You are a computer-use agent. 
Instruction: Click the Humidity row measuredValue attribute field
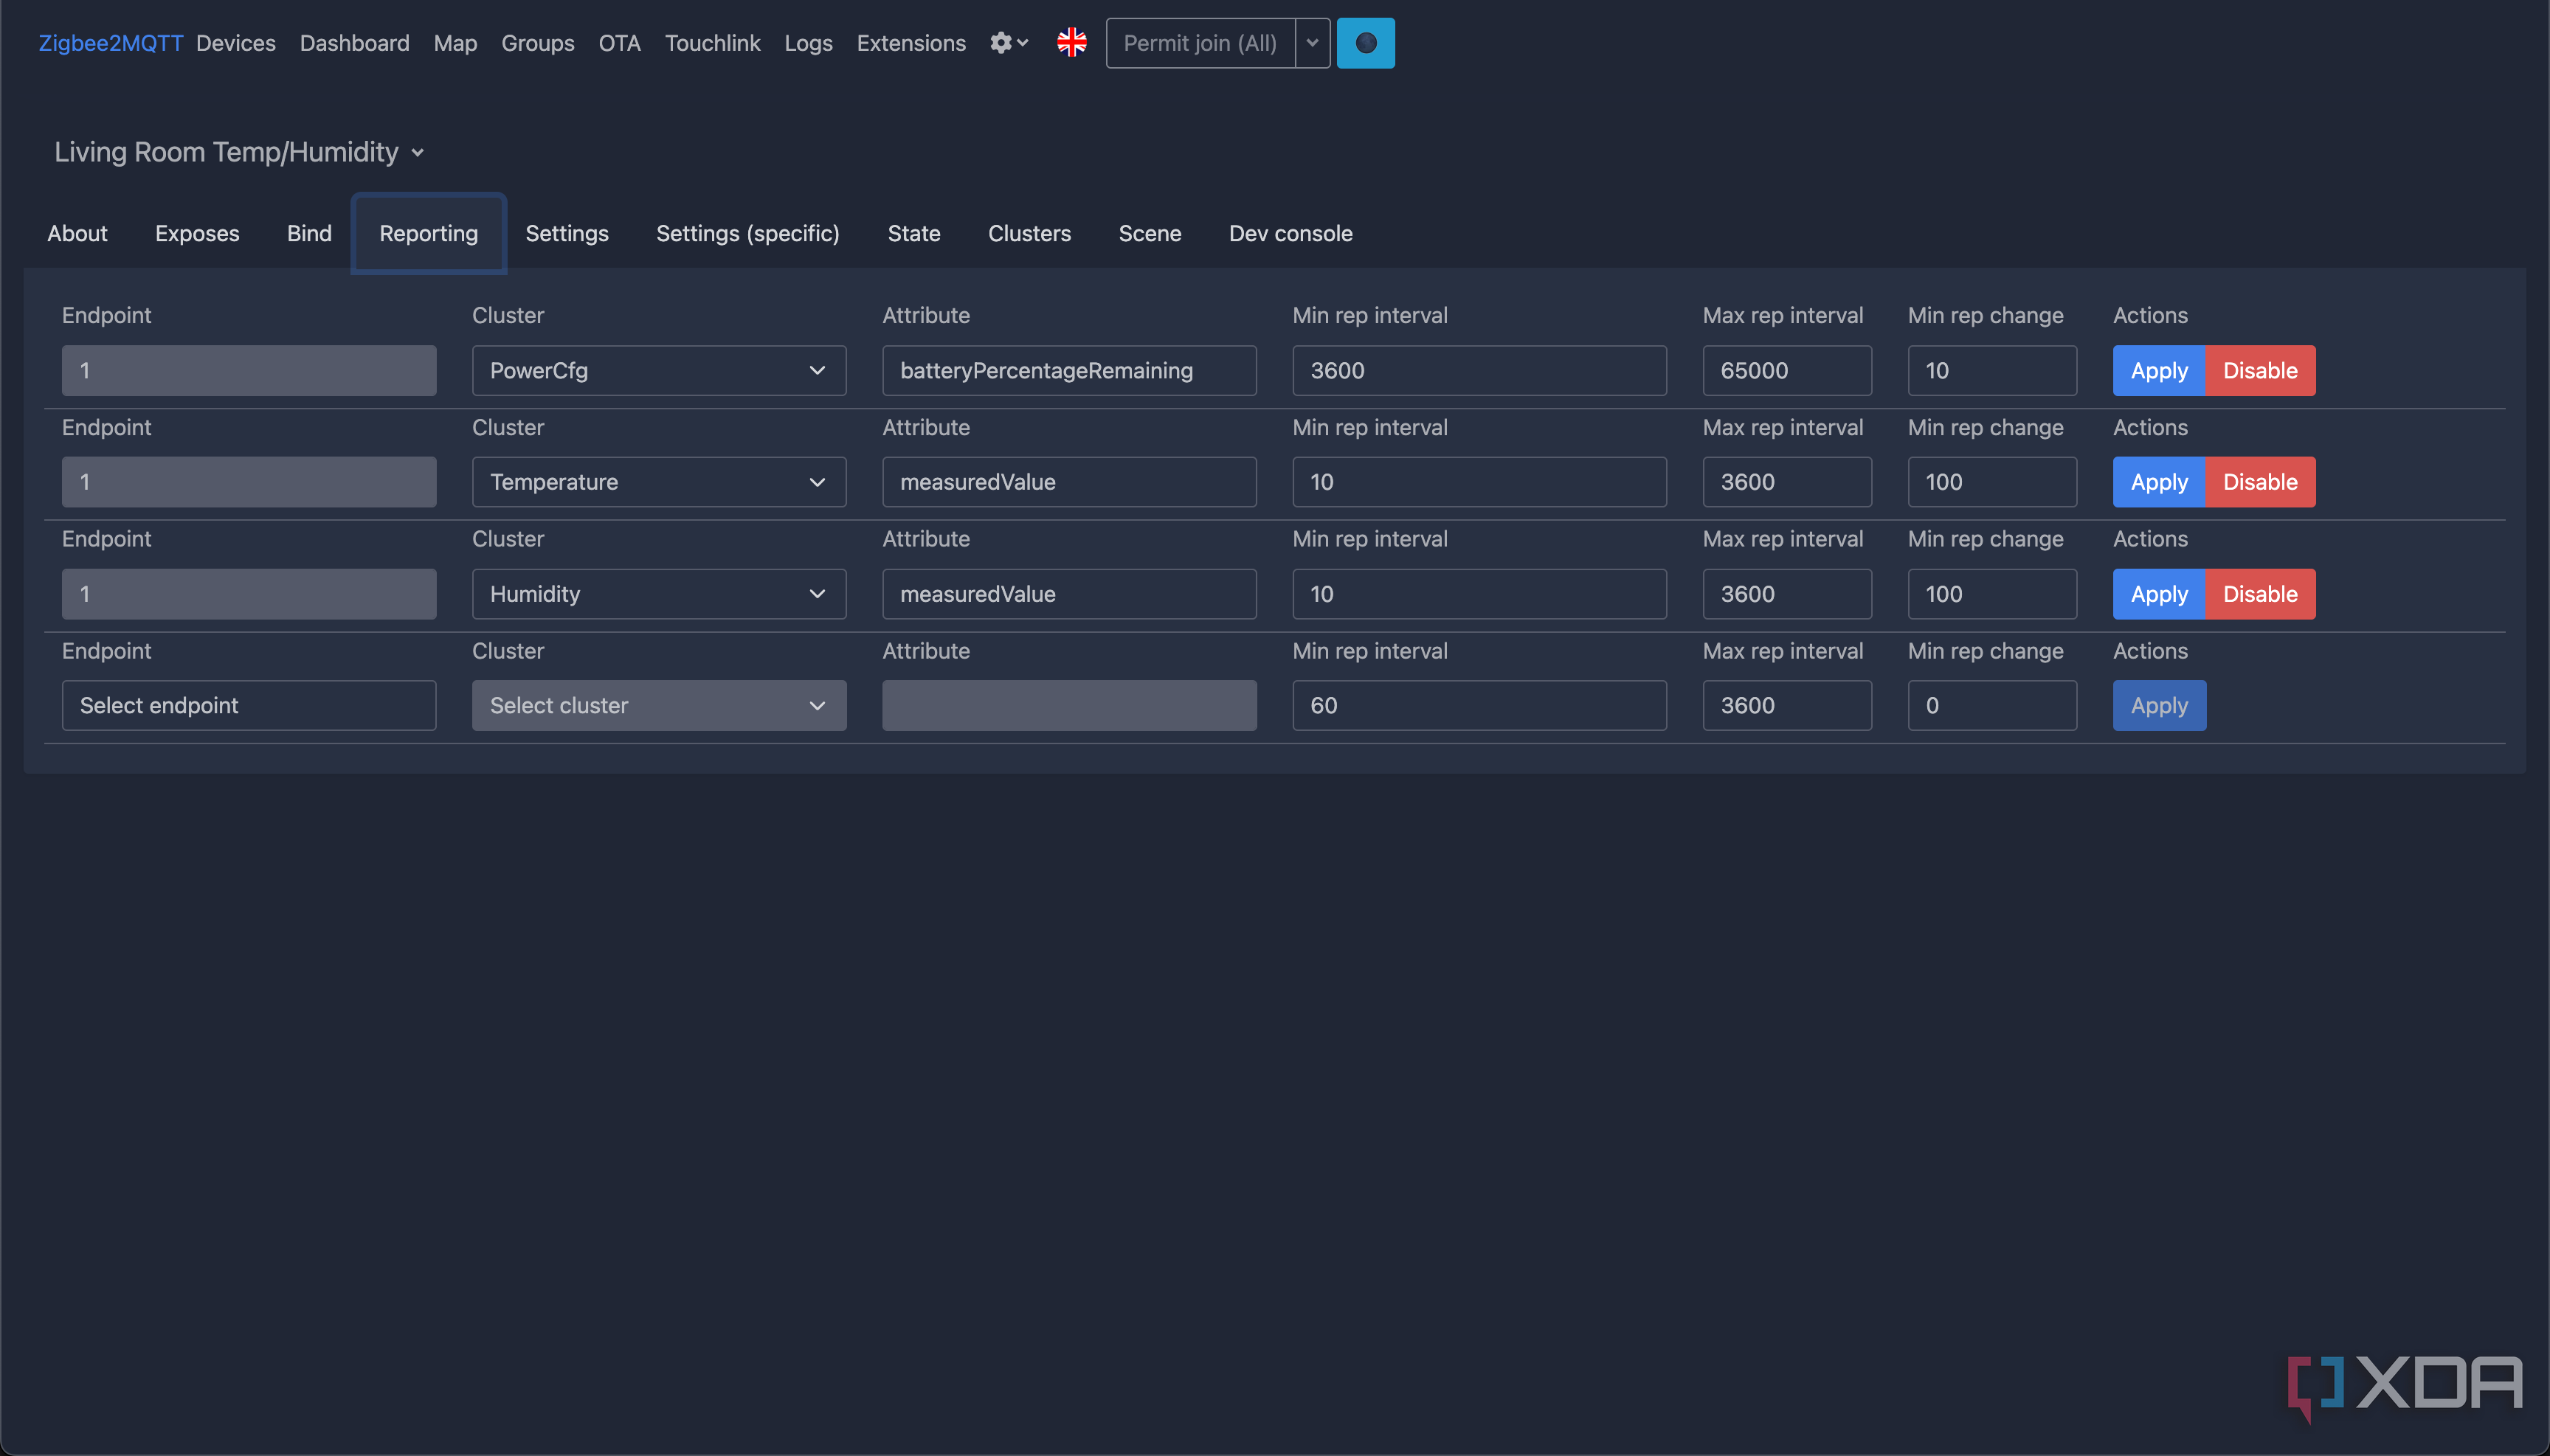tap(1069, 594)
